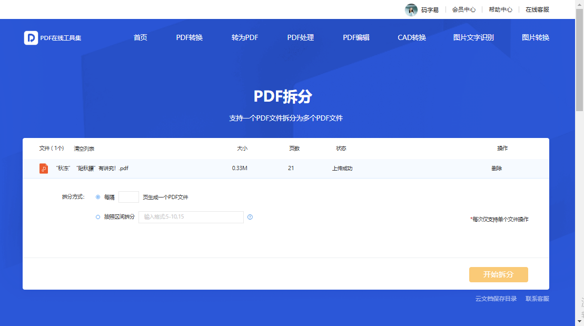Open PDF处理 from navigation
Viewport: 584px width, 326px height.
(300, 37)
